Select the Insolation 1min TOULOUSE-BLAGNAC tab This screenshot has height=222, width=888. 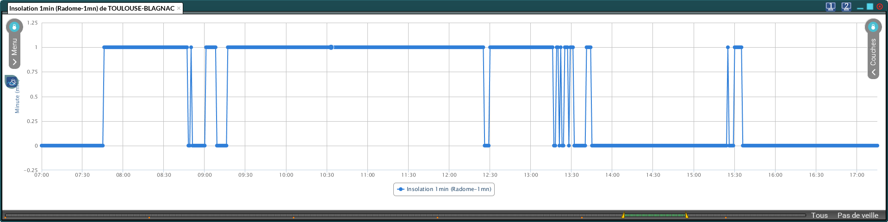click(92, 8)
